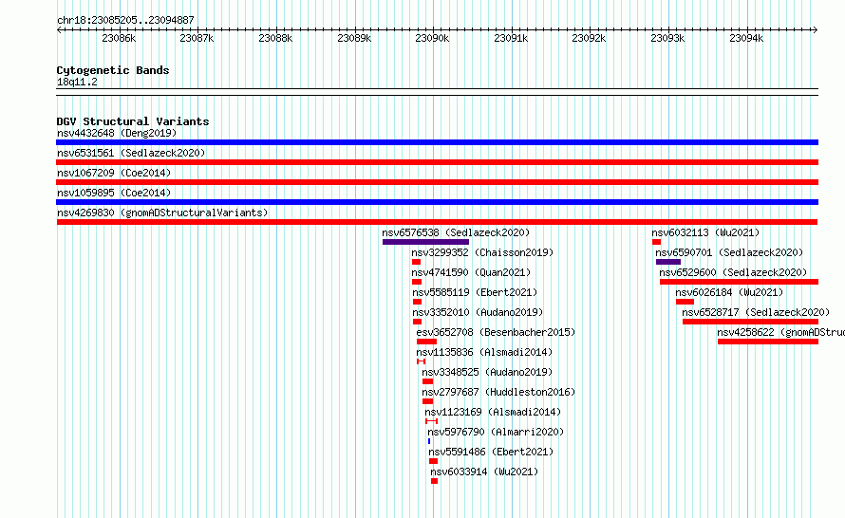
Task: Click the nsv4432648 (Deng2019) label
Action: coord(117,133)
